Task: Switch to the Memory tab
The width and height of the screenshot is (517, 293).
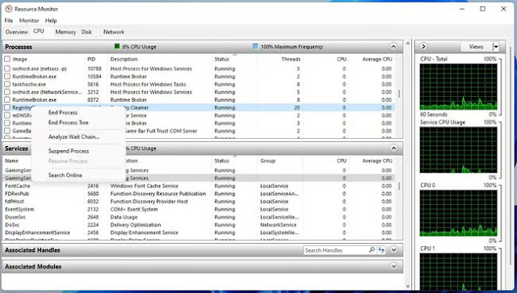Action: tap(65, 32)
